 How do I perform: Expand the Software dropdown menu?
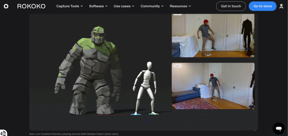(x=98, y=6)
